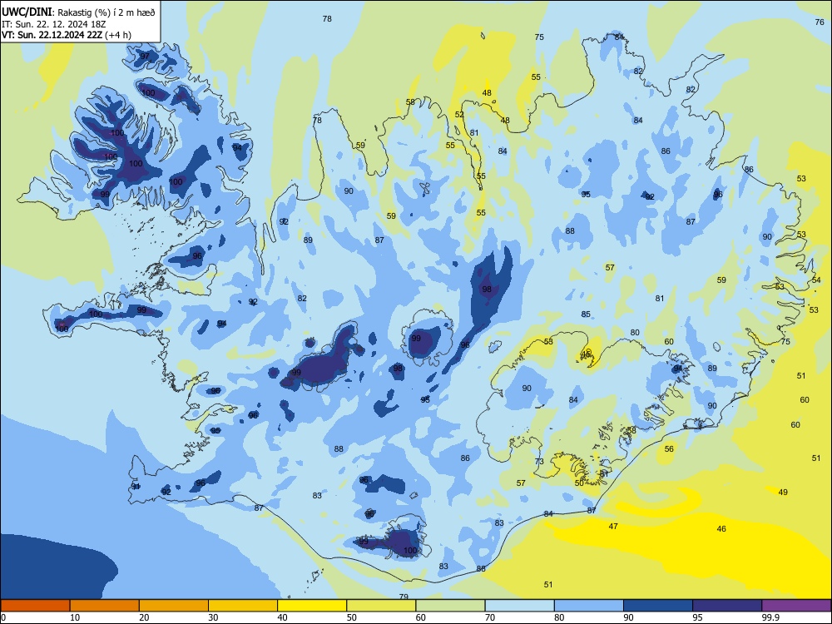Click the offshore map value '47' in the yellow area
The width and height of the screenshot is (832, 624).
pos(613,527)
